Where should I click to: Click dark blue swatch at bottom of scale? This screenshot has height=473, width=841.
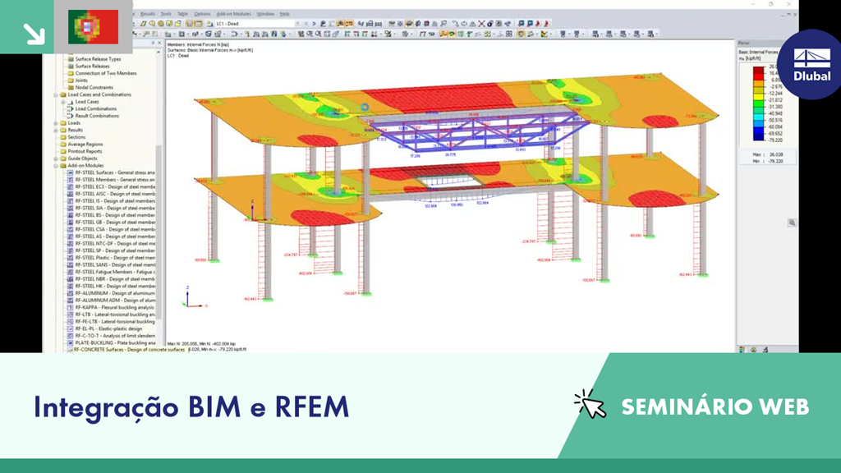[758, 137]
